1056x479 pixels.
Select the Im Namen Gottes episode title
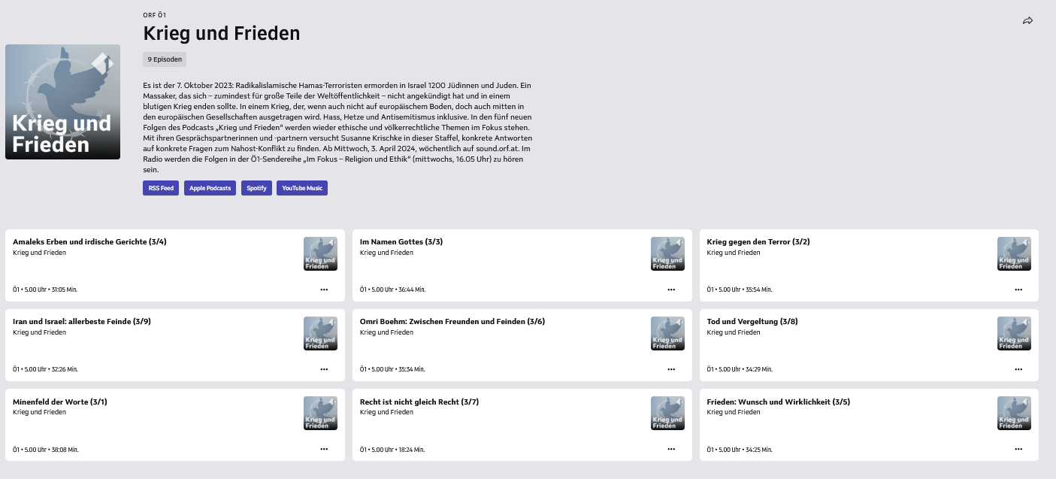tap(401, 242)
